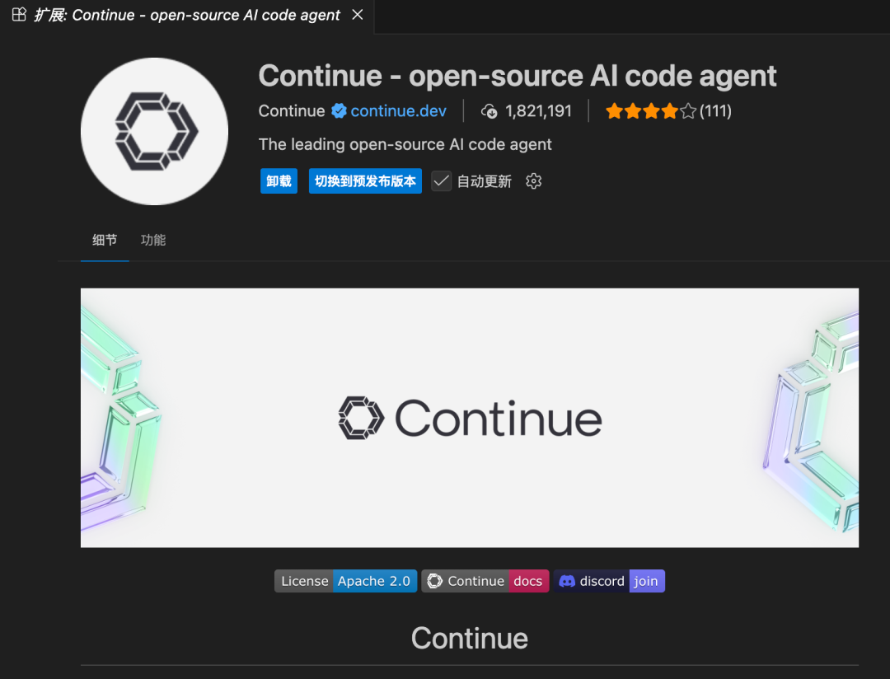Image resolution: width=890 pixels, height=679 pixels.
Task: Open the continue.dev publisher link
Action: click(x=399, y=111)
